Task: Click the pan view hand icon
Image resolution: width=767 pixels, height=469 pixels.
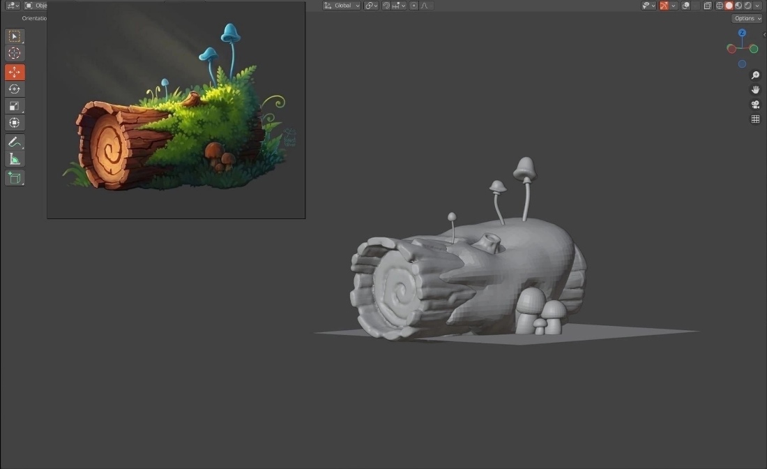Action: coord(755,89)
